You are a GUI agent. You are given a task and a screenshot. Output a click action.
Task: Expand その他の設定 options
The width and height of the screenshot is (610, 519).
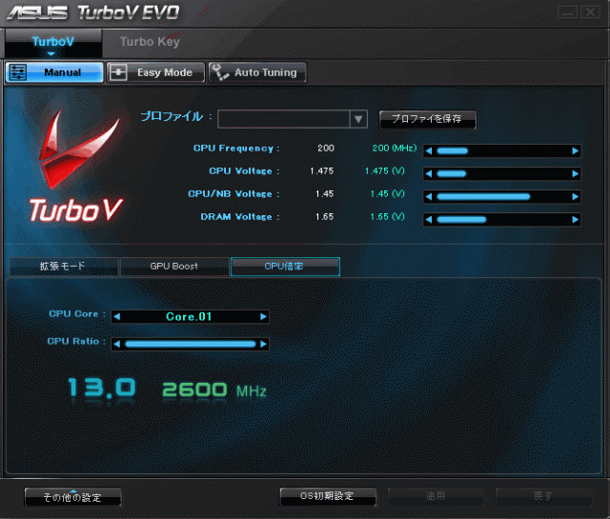pos(72,497)
